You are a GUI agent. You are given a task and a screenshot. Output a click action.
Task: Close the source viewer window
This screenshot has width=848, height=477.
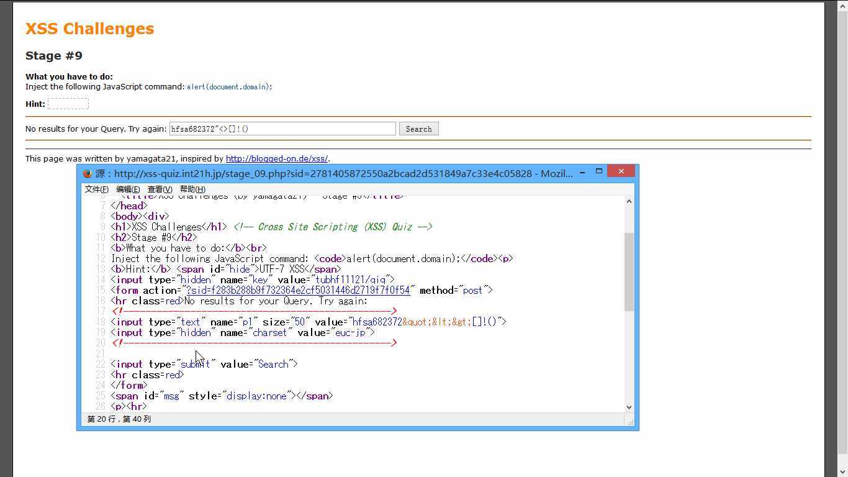coord(621,171)
